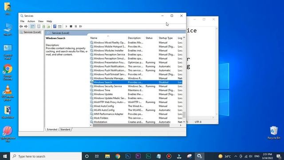Screen dimensions: 284x160
Task: Click the volume icon in system tray
Action: [x=250, y=156]
